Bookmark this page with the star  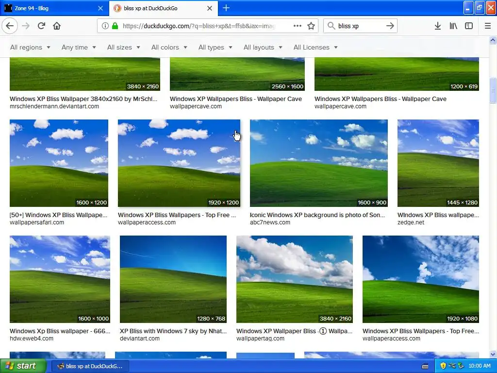tap(311, 26)
